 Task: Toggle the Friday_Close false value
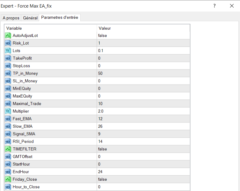103,179
